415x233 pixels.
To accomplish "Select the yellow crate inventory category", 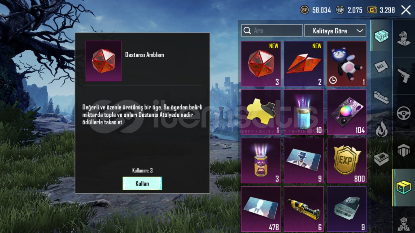I will click(404, 187).
